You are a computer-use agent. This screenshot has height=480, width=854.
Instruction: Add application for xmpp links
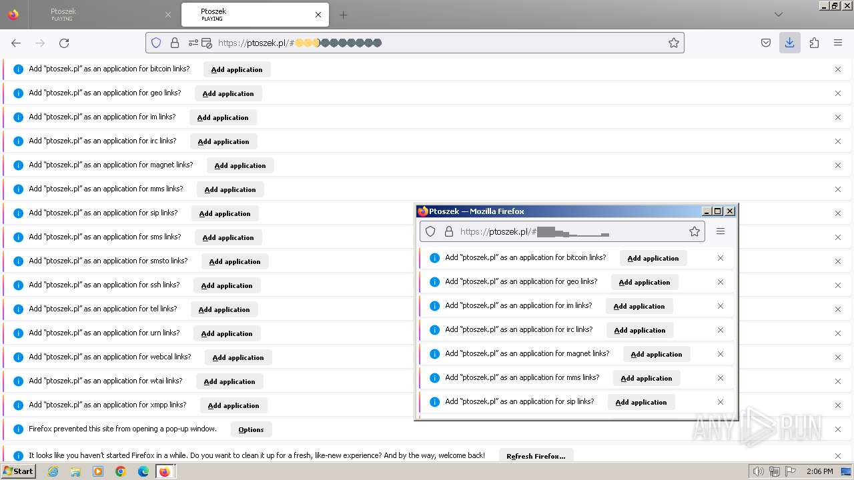(234, 405)
